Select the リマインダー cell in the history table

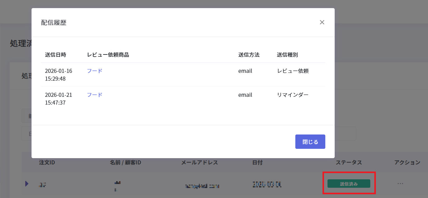(293, 95)
